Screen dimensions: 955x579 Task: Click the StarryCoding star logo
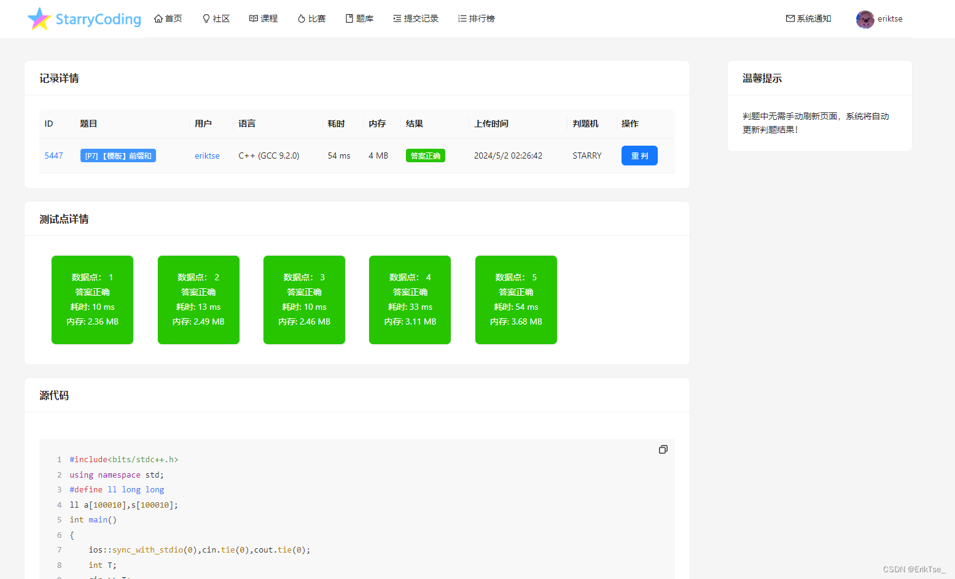coord(39,18)
